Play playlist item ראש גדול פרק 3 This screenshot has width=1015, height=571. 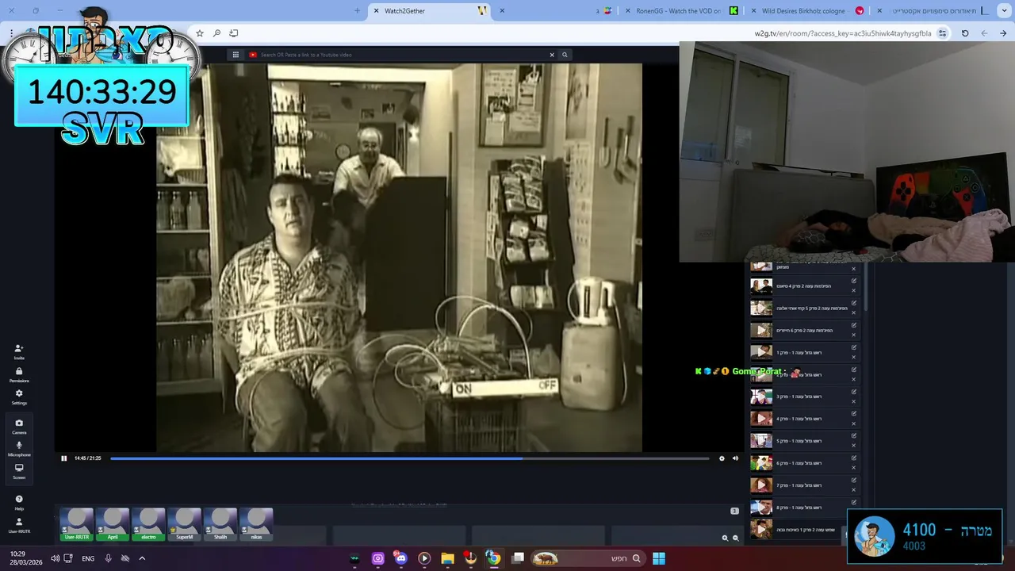click(761, 397)
